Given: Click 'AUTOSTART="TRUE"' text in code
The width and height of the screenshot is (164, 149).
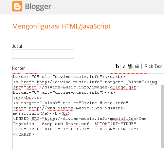Looking at the screenshot, I should (x=115, y=124).
